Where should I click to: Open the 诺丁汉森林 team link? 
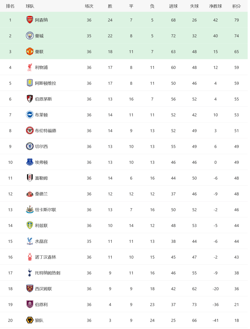point(46,257)
